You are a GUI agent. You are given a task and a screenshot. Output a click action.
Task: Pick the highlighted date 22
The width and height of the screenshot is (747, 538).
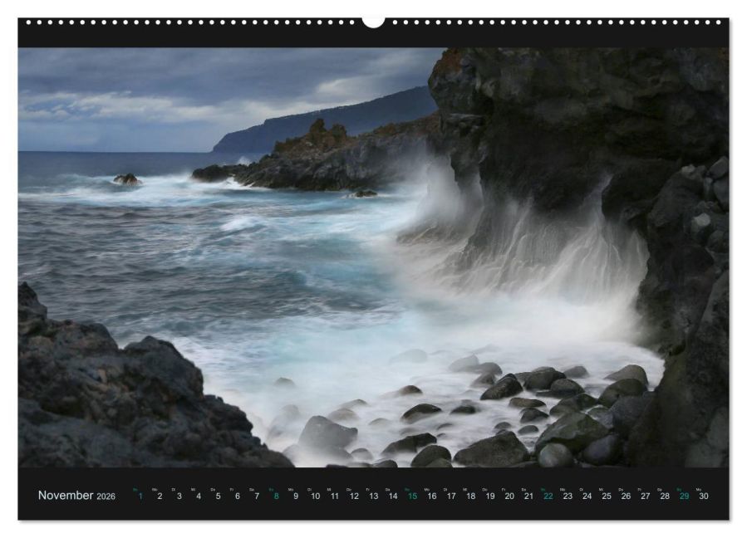pos(548,496)
